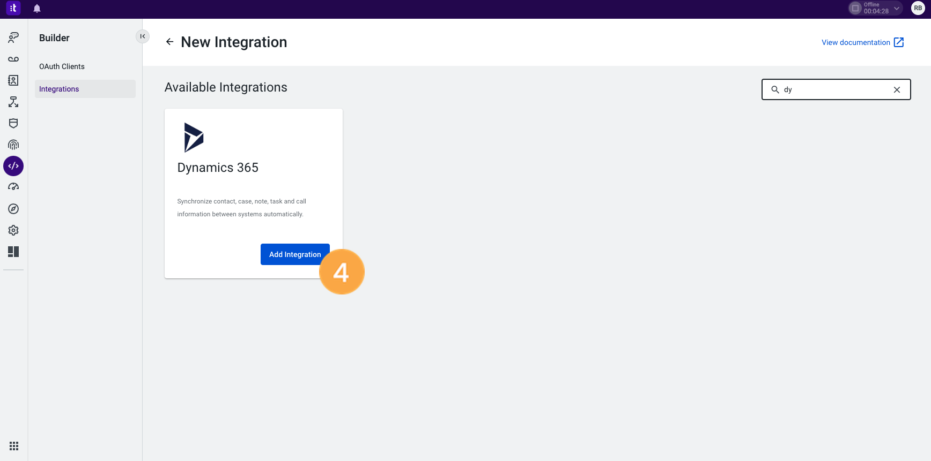Clear the integrations search field

pos(897,89)
